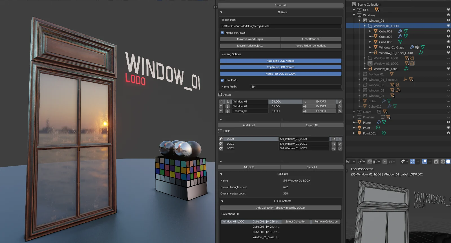This screenshot has width=451, height=243.
Task: Toggle proportional editing icon
Action: coord(385,162)
